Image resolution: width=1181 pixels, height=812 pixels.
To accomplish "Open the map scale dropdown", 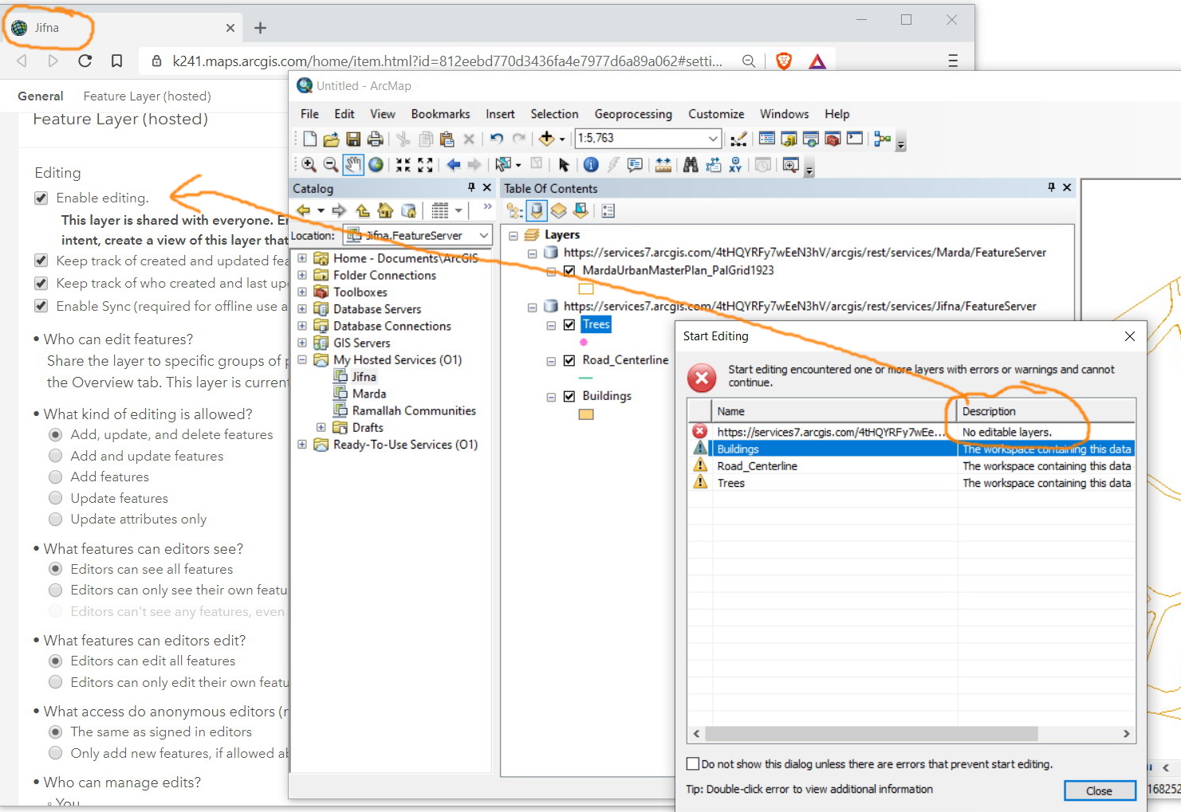I will pyautogui.click(x=714, y=139).
